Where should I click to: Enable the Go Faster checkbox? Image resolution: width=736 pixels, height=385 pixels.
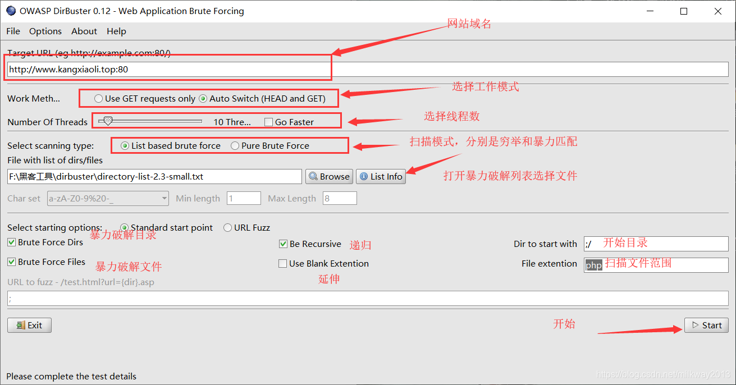click(289, 122)
